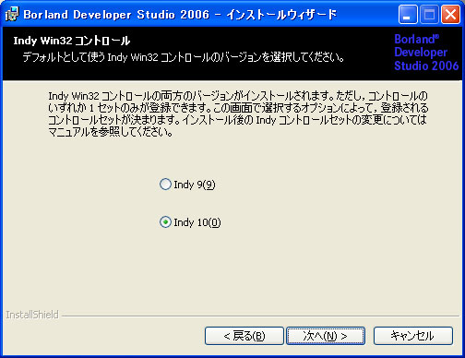This screenshot has width=465, height=358.
Task: Click the 戻る(B) back button
Action: coord(244,336)
